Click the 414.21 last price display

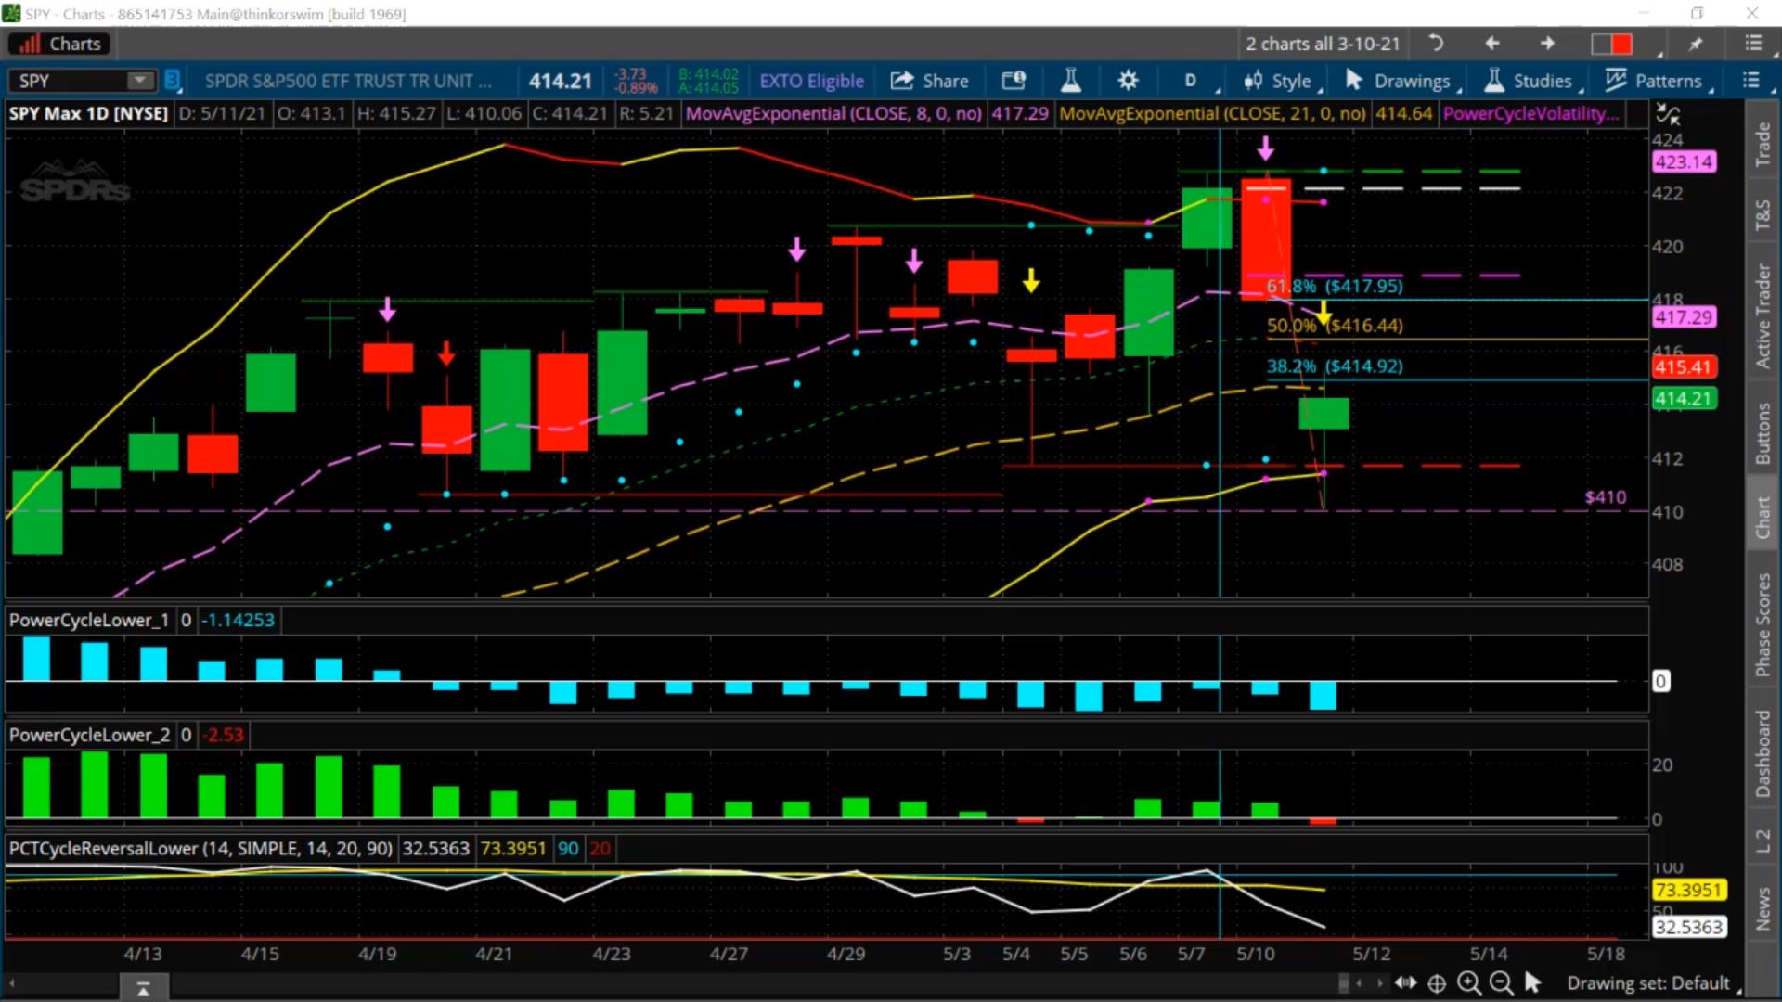pos(560,81)
